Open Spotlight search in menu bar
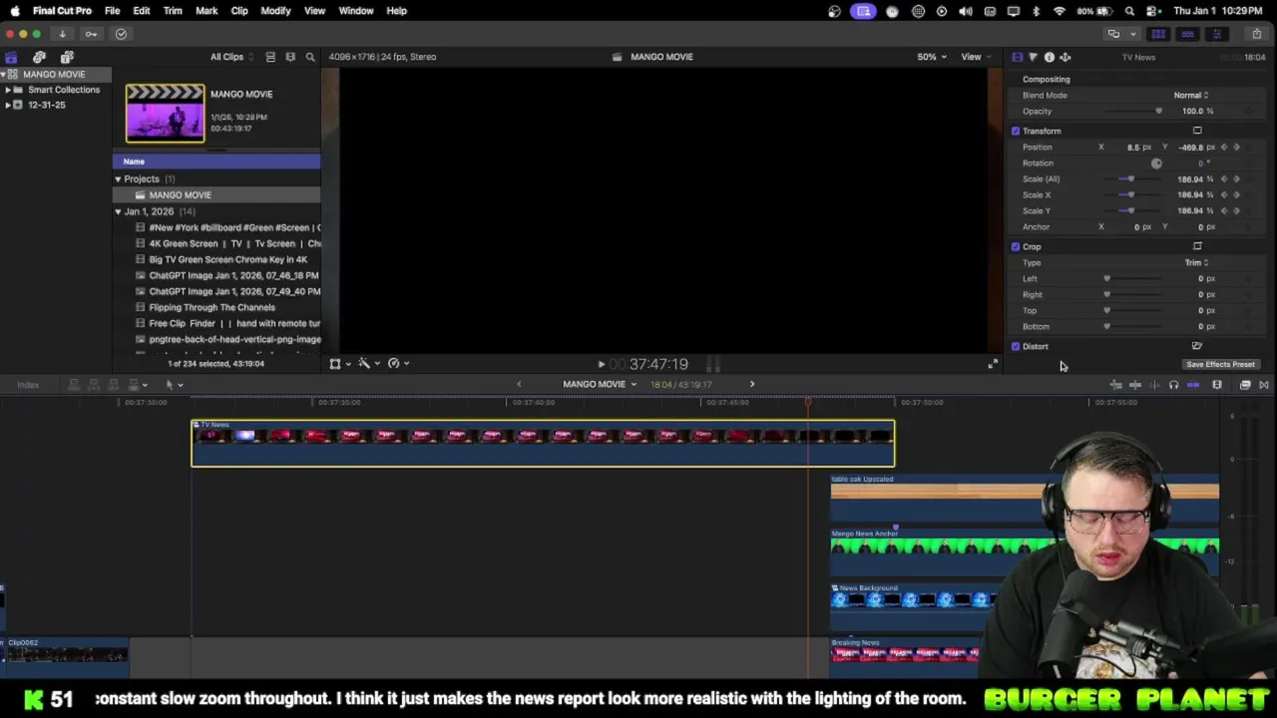The height and width of the screenshot is (718, 1277). [1129, 11]
